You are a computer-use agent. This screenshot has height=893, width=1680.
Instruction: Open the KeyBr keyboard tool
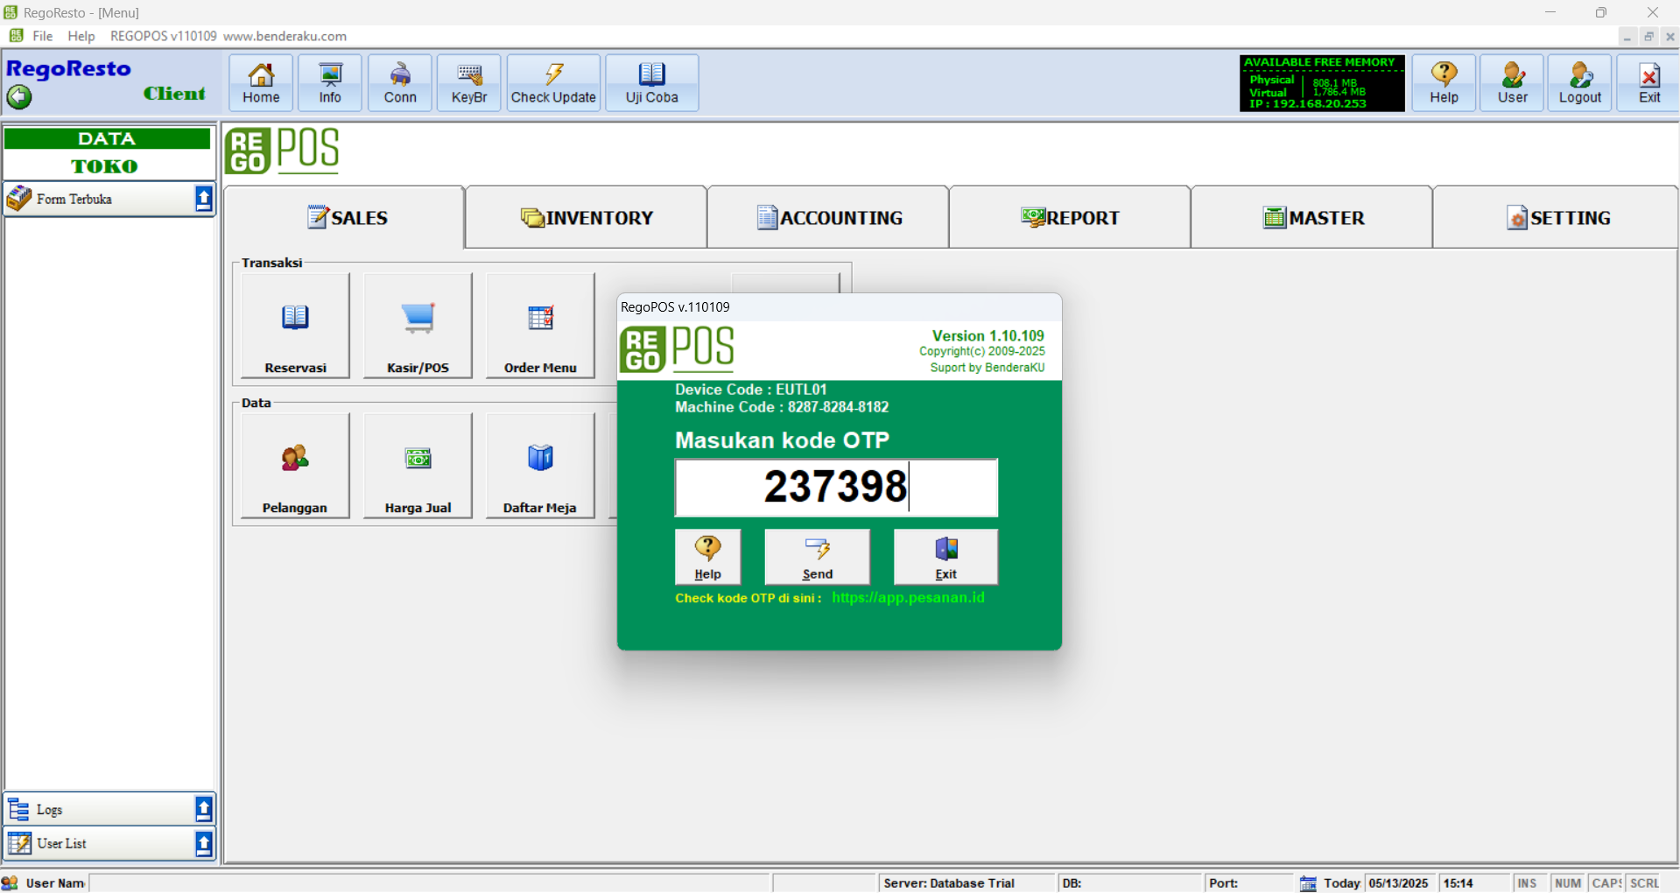coord(469,83)
